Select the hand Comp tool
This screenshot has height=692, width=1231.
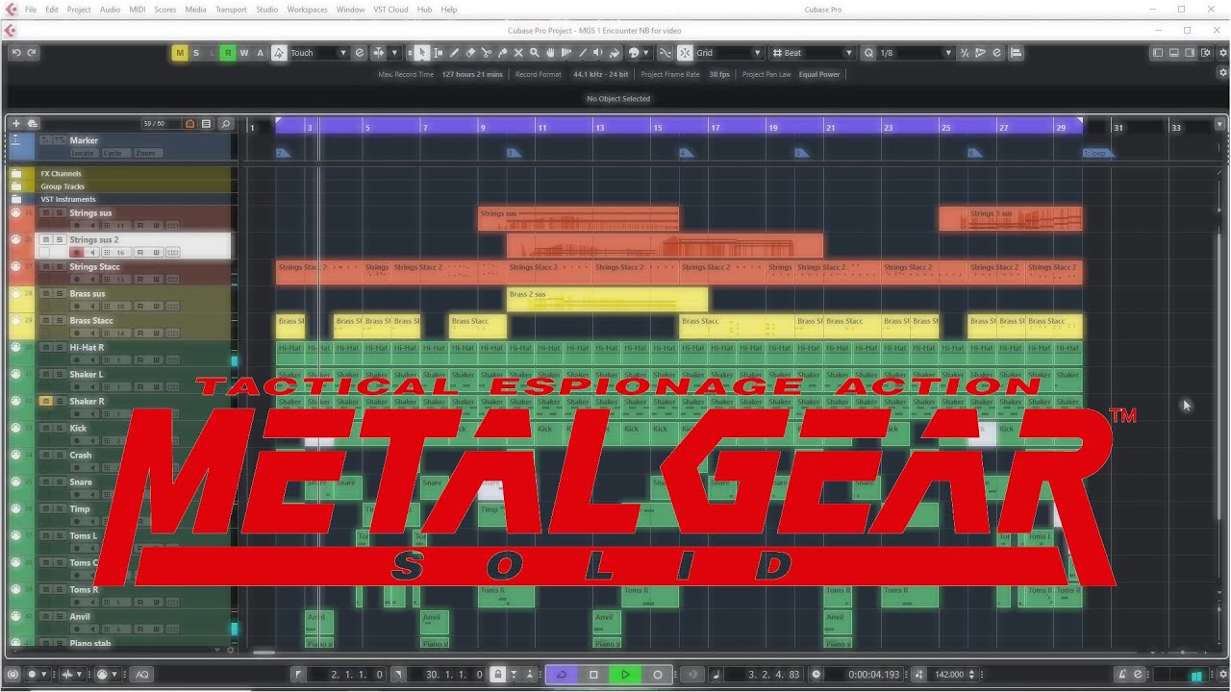tap(550, 53)
